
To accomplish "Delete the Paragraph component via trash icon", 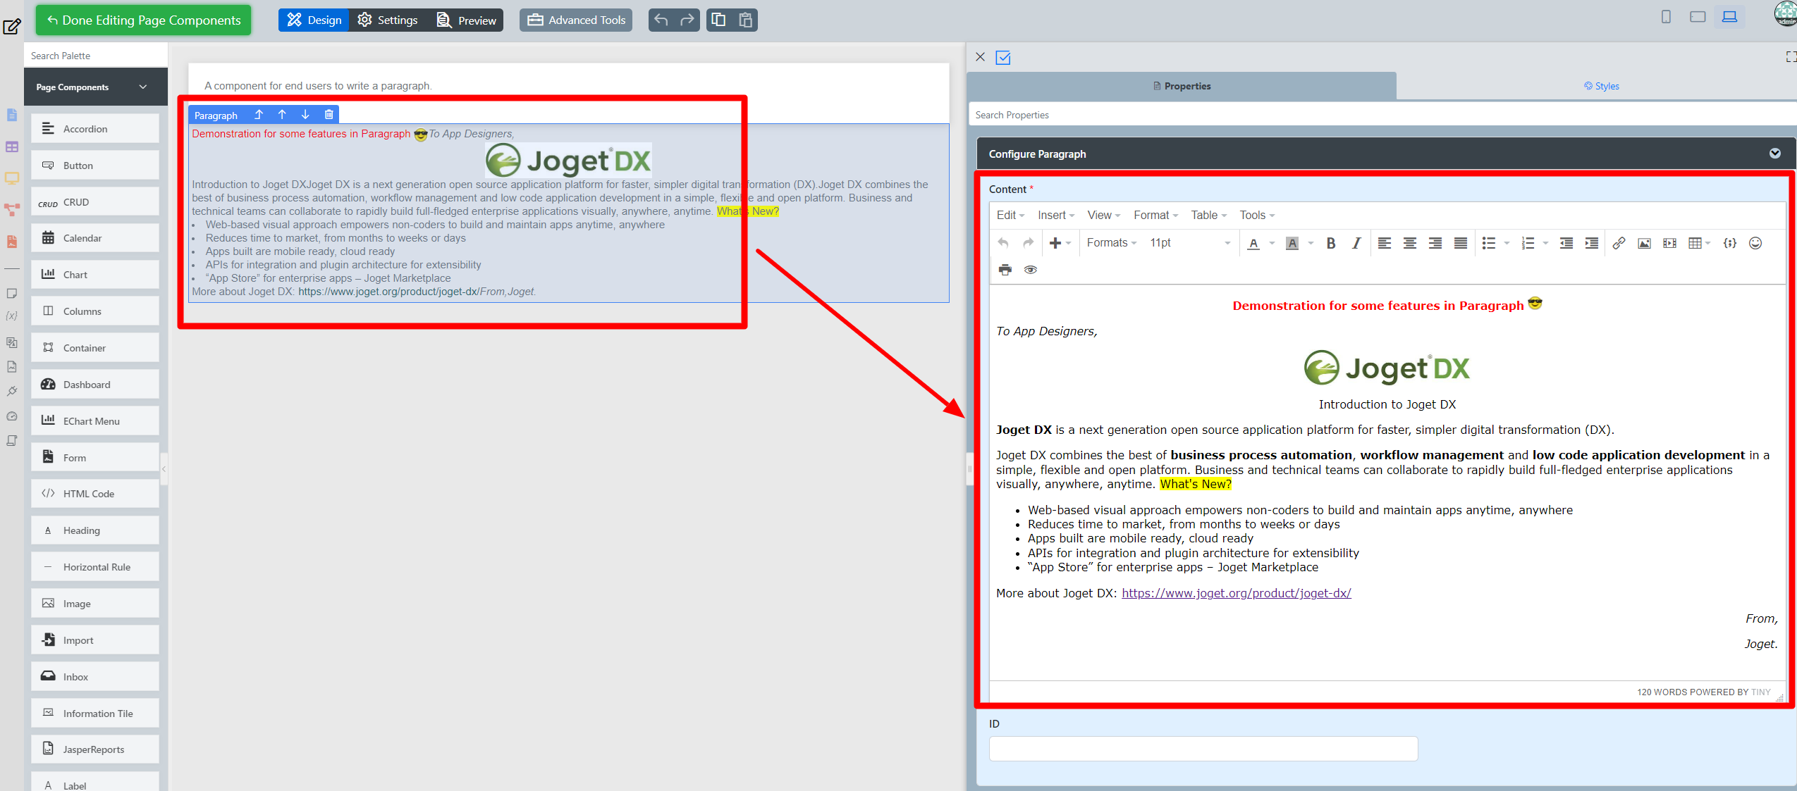I will 329,115.
